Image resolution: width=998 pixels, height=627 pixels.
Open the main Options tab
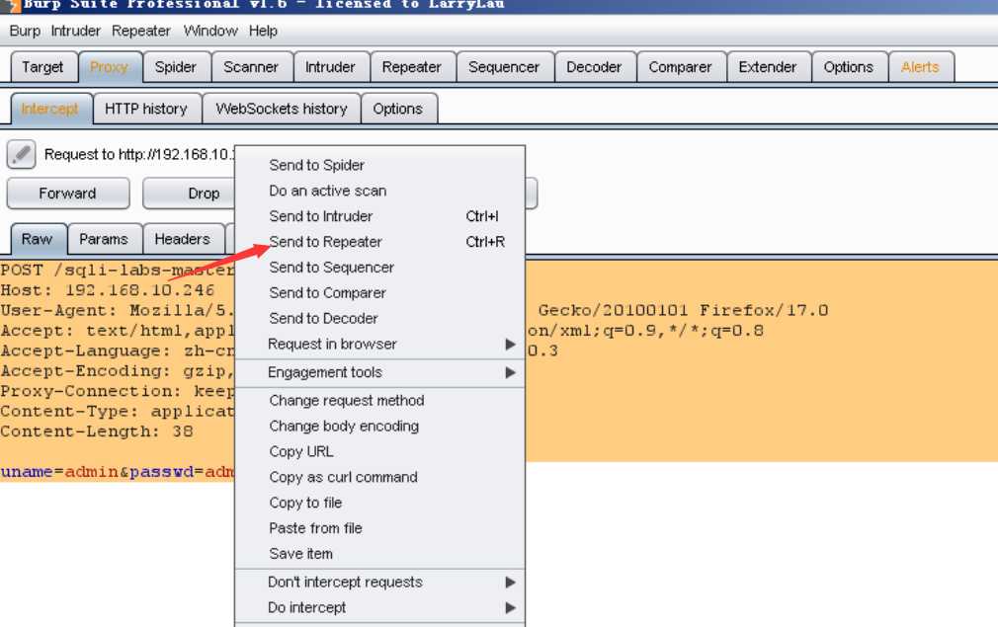pos(849,67)
